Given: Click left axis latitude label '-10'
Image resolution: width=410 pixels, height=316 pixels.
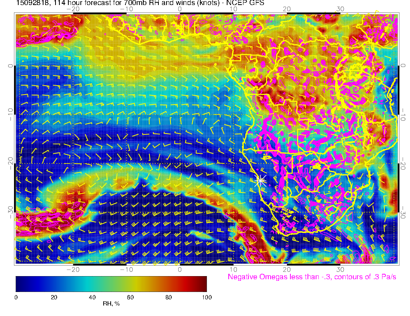Looking at the screenshot, I should pyautogui.click(x=10, y=115).
